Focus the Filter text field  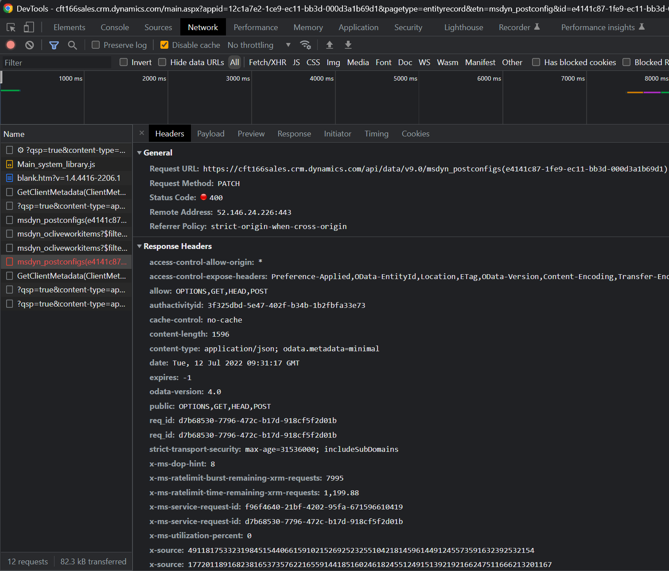[57, 62]
